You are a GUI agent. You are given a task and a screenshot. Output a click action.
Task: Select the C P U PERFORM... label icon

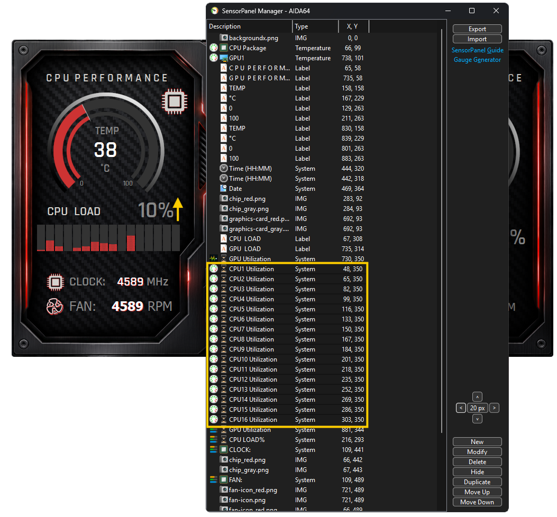coord(224,68)
